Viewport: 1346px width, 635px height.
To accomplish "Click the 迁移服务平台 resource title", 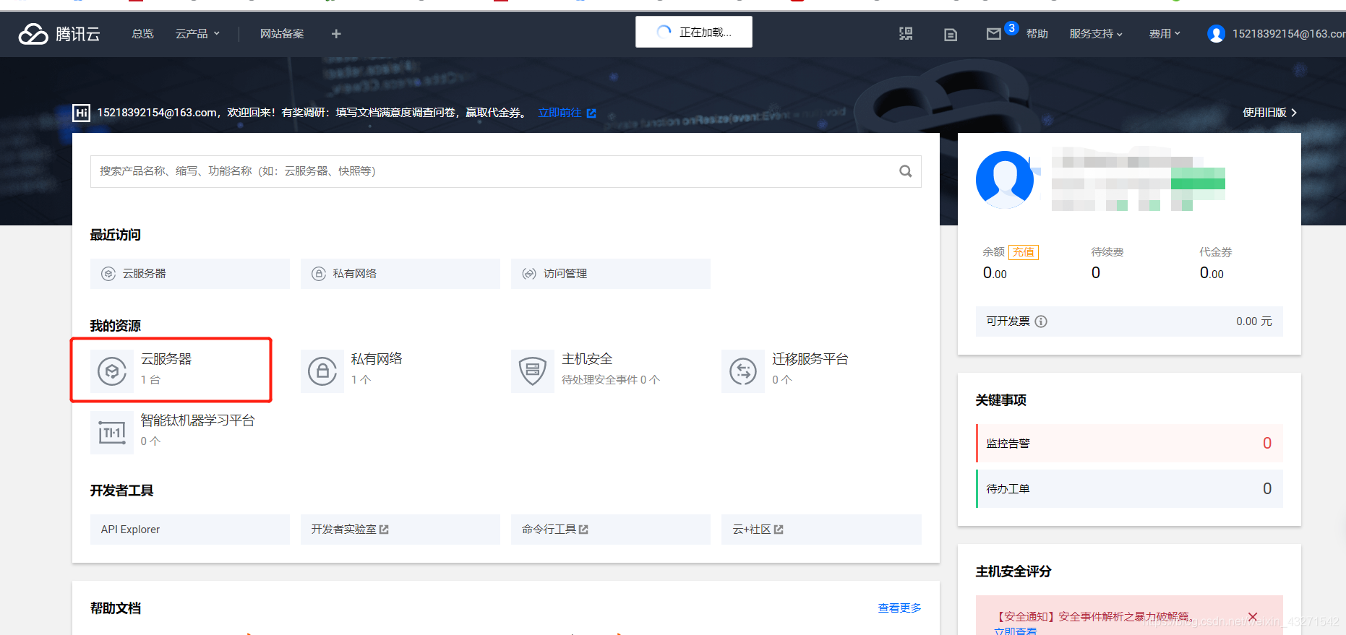I will (810, 359).
